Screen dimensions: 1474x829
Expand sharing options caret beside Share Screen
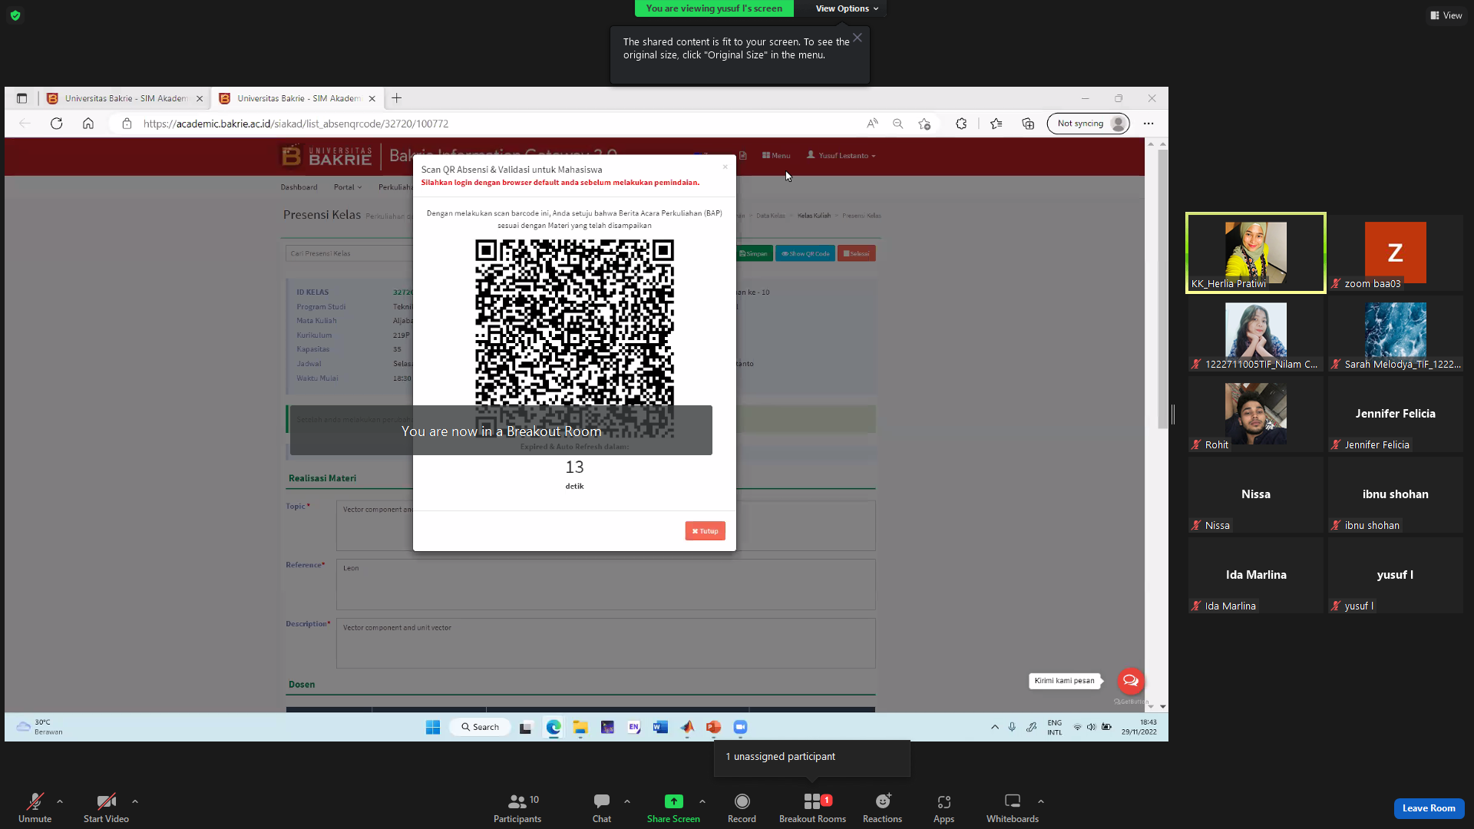pyautogui.click(x=702, y=801)
